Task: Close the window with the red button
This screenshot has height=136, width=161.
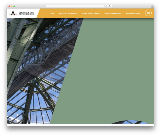Action: pyautogui.click(x=9, y=6)
